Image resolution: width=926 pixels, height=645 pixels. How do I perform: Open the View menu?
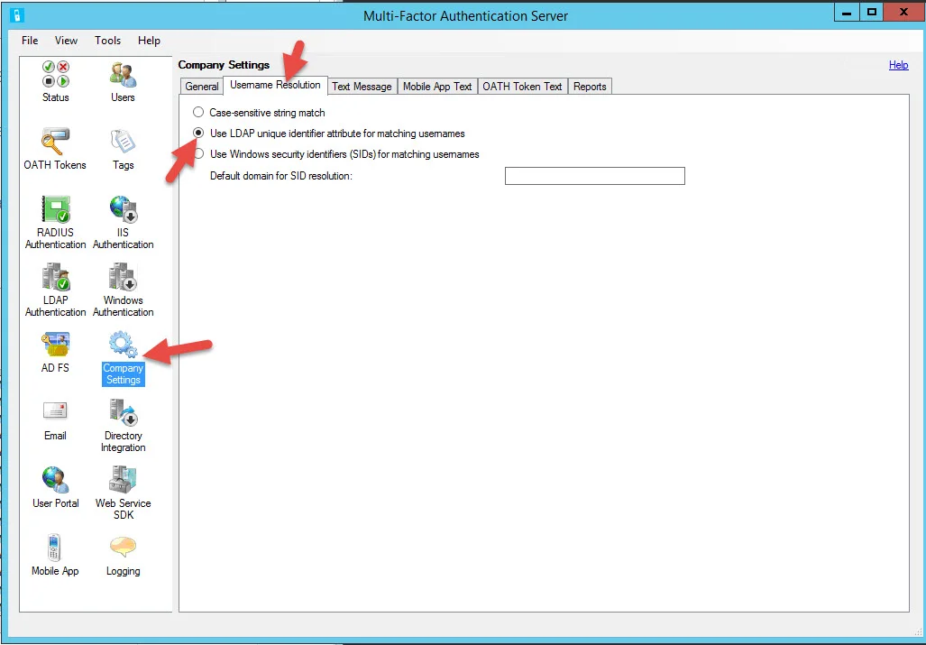pos(66,41)
